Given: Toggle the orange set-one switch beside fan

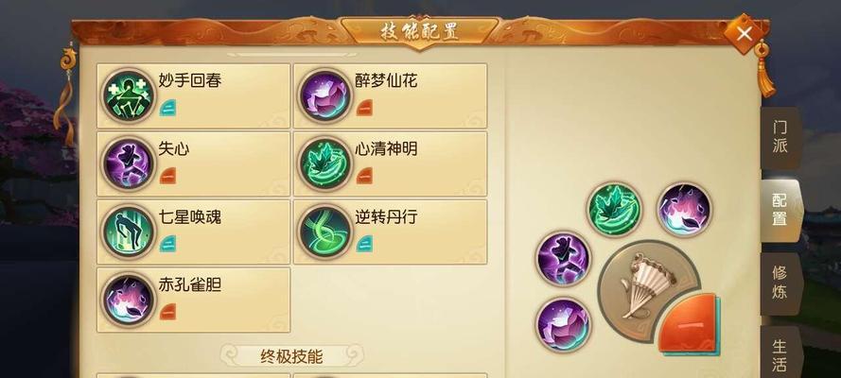Looking at the screenshot, I should pos(690,324).
